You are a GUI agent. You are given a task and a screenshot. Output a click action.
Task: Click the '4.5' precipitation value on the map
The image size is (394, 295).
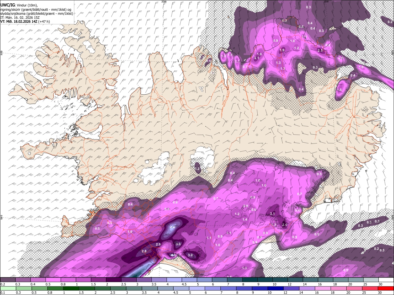point(173,255)
